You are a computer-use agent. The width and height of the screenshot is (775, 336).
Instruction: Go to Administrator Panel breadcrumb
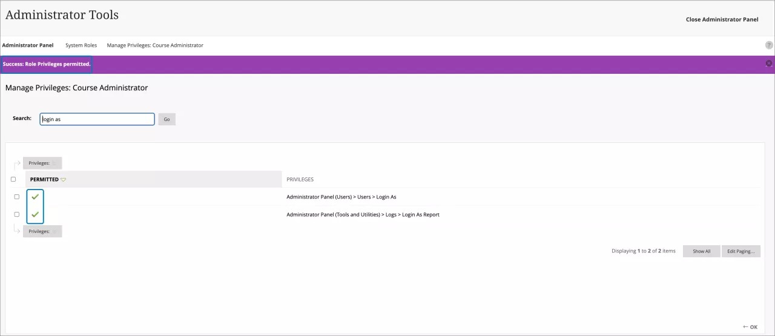pos(28,45)
